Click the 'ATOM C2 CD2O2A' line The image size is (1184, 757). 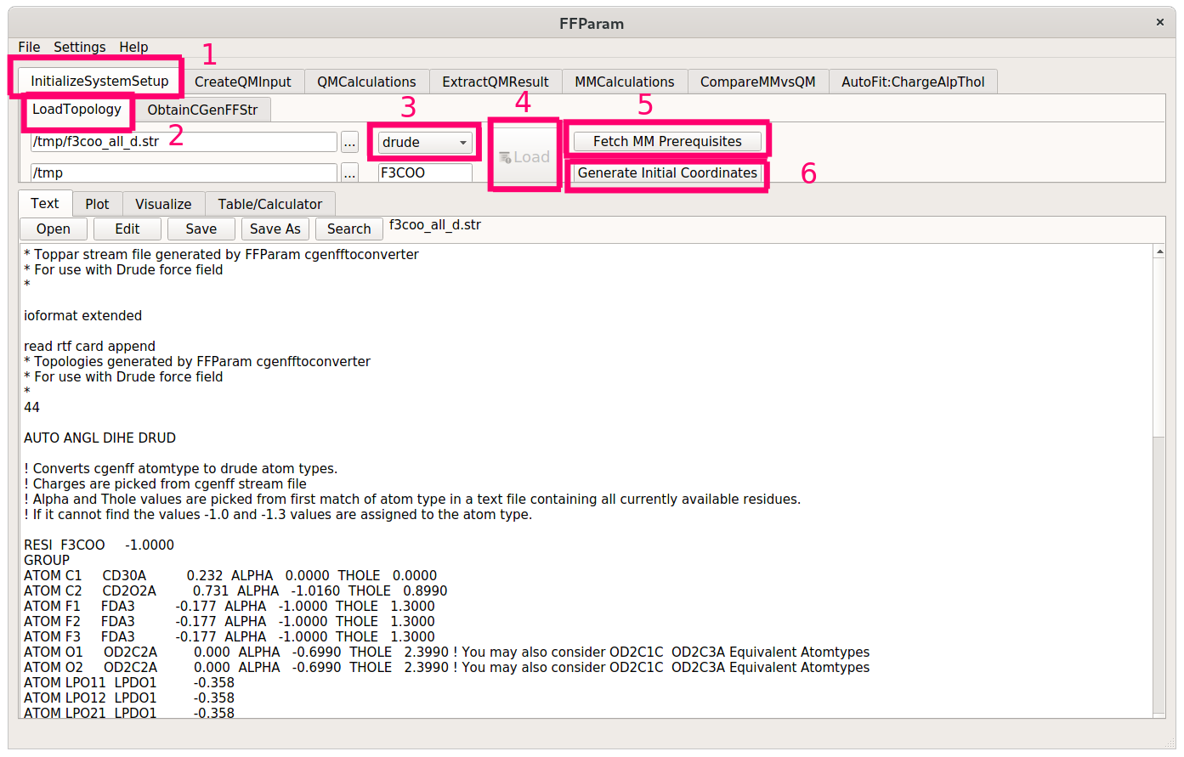point(235,590)
